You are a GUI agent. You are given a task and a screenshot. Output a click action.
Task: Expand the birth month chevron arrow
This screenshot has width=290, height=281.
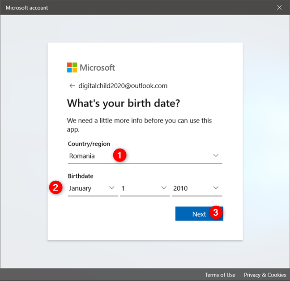tap(112, 188)
